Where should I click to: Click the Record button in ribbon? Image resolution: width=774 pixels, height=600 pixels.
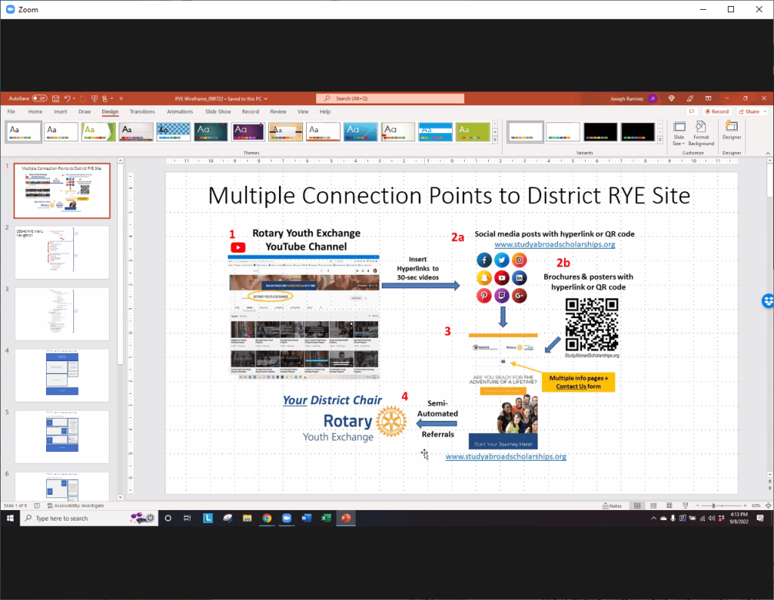[x=717, y=112]
